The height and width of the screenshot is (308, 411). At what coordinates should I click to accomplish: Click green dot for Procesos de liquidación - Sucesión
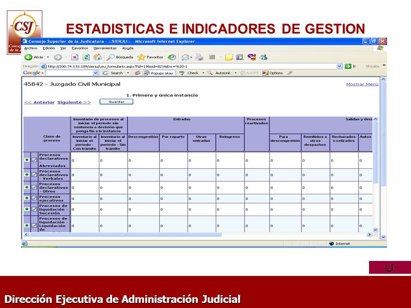[x=27, y=209]
